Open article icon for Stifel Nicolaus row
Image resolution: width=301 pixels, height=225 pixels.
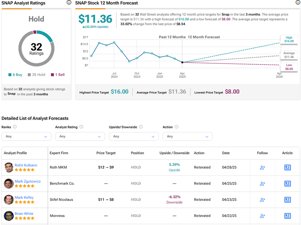tap(287, 200)
